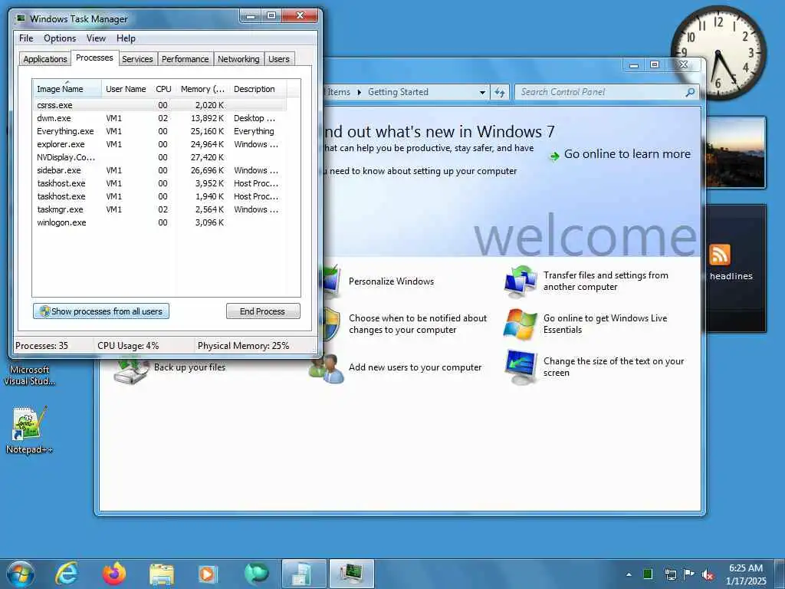
Task: Click the Windows Live Essentials flag icon
Action: coord(521,324)
